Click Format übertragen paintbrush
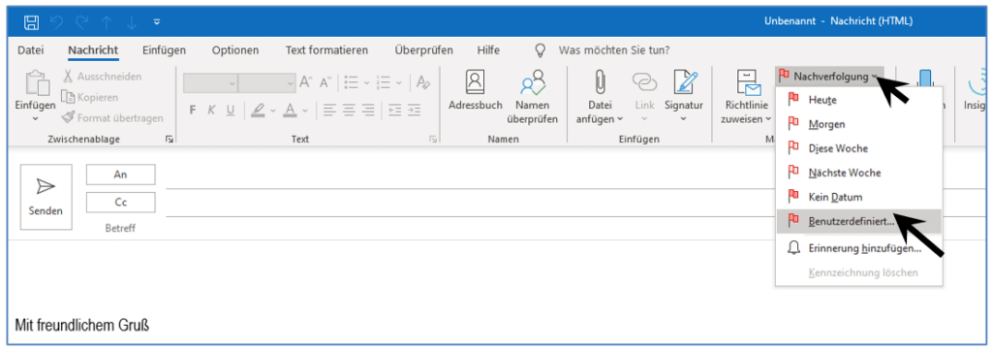The height and width of the screenshot is (350, 992). pyautogui.click(x=112, y=117)
